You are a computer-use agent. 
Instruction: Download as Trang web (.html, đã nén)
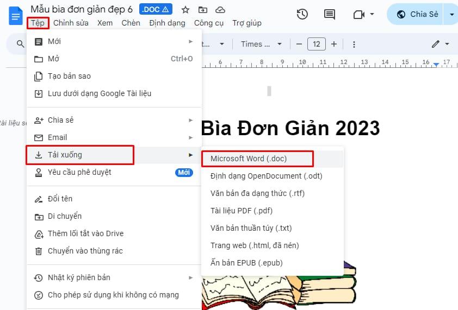pyautogui.click(x=272, y=245)
